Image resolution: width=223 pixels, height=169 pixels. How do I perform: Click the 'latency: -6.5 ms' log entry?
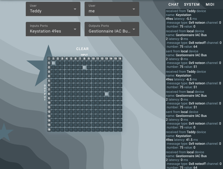click(185, 79)
